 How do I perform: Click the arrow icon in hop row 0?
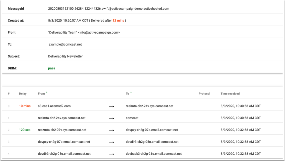point(111,106)
